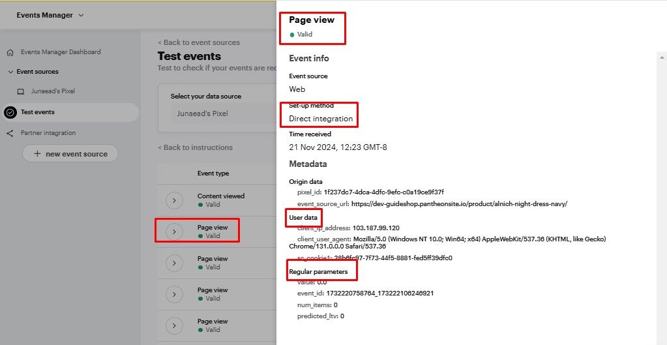The image size is (667, 345).
Task: Click the client_user_agent Mozilla string
Action: click(447, 243)
